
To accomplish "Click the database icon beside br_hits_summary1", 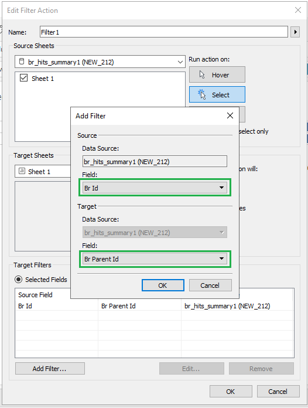I will pos(22,62).
